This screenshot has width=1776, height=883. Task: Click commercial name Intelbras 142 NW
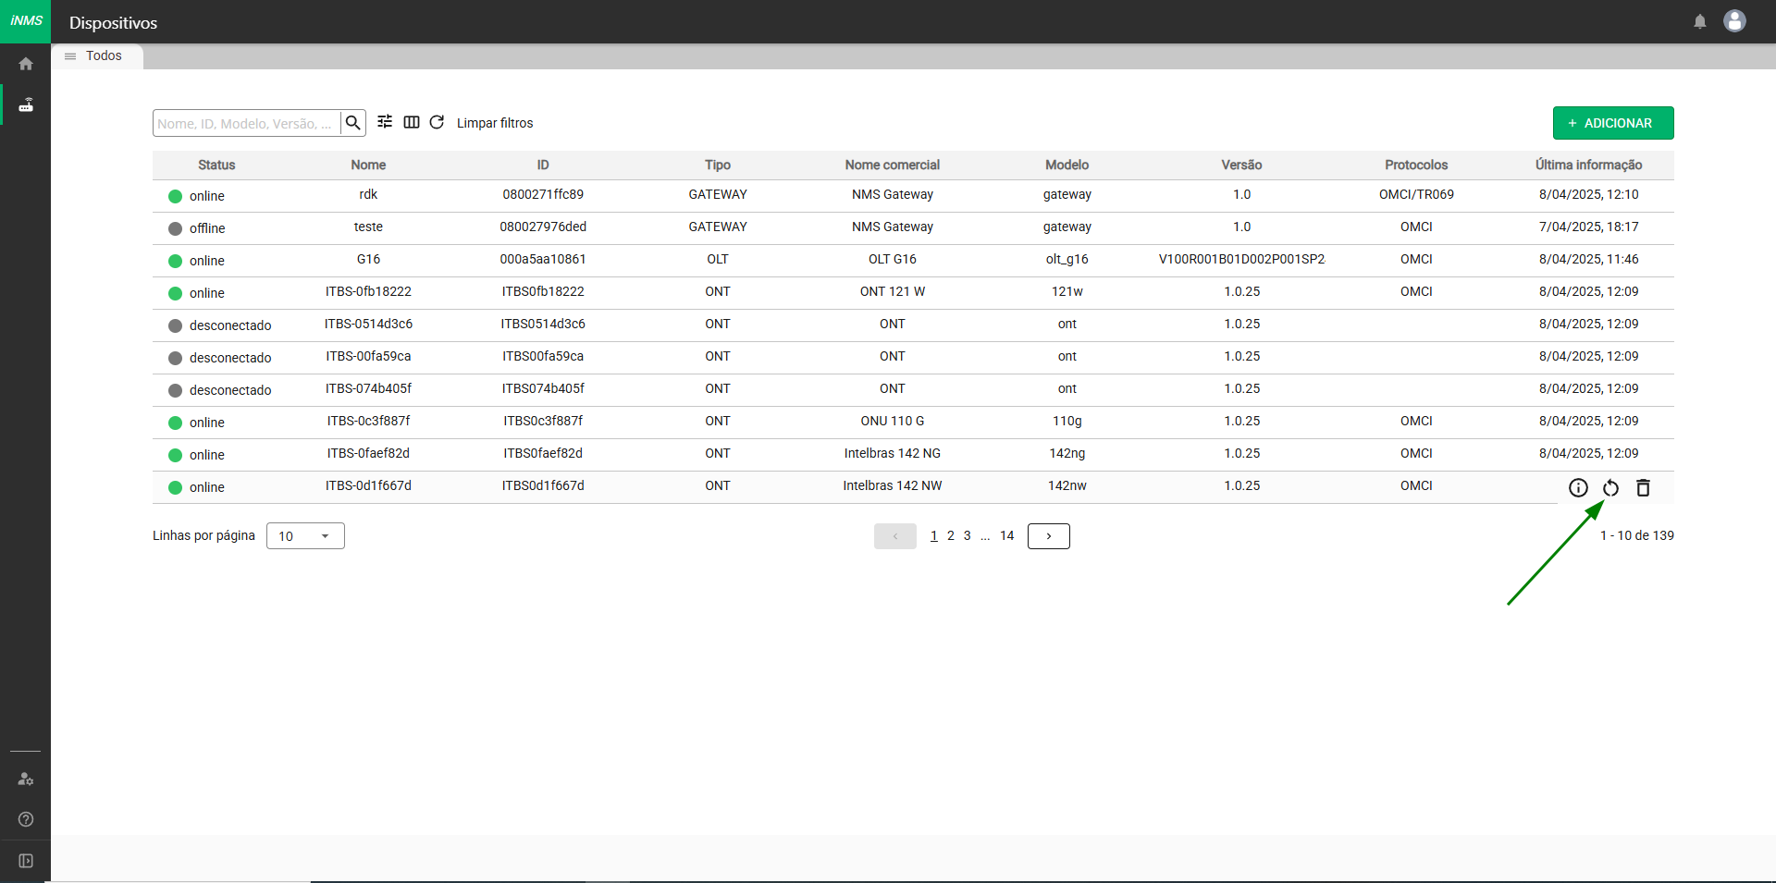coord(893,485)
